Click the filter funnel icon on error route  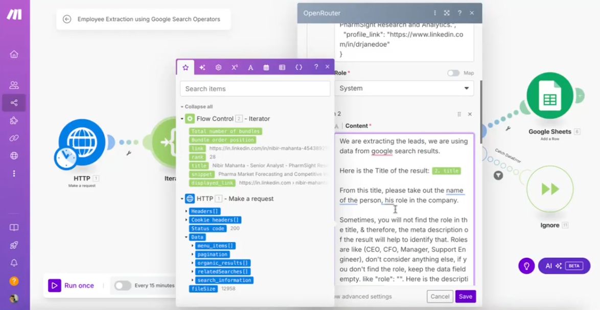[x=498, y=176]
